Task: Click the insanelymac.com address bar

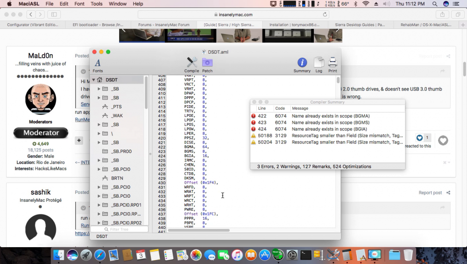Action: [233, 14]
